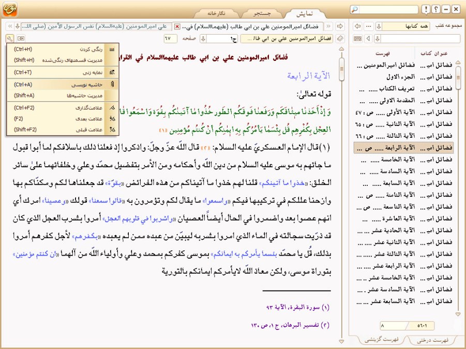Click the magnifier icon in the top search box
The width and height of the screenshot is (466, 349).
point(354,9)
